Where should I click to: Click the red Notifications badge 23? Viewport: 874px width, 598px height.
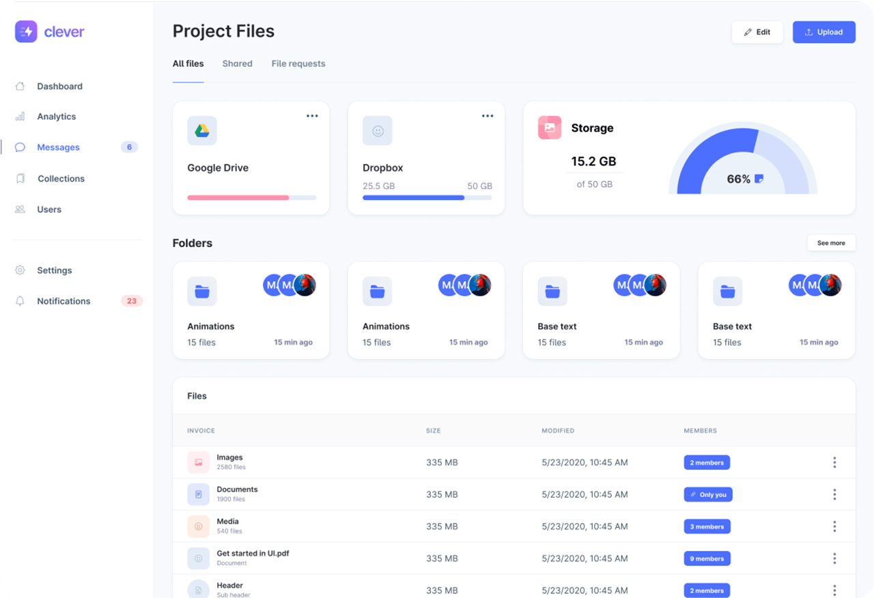point(131,301)
